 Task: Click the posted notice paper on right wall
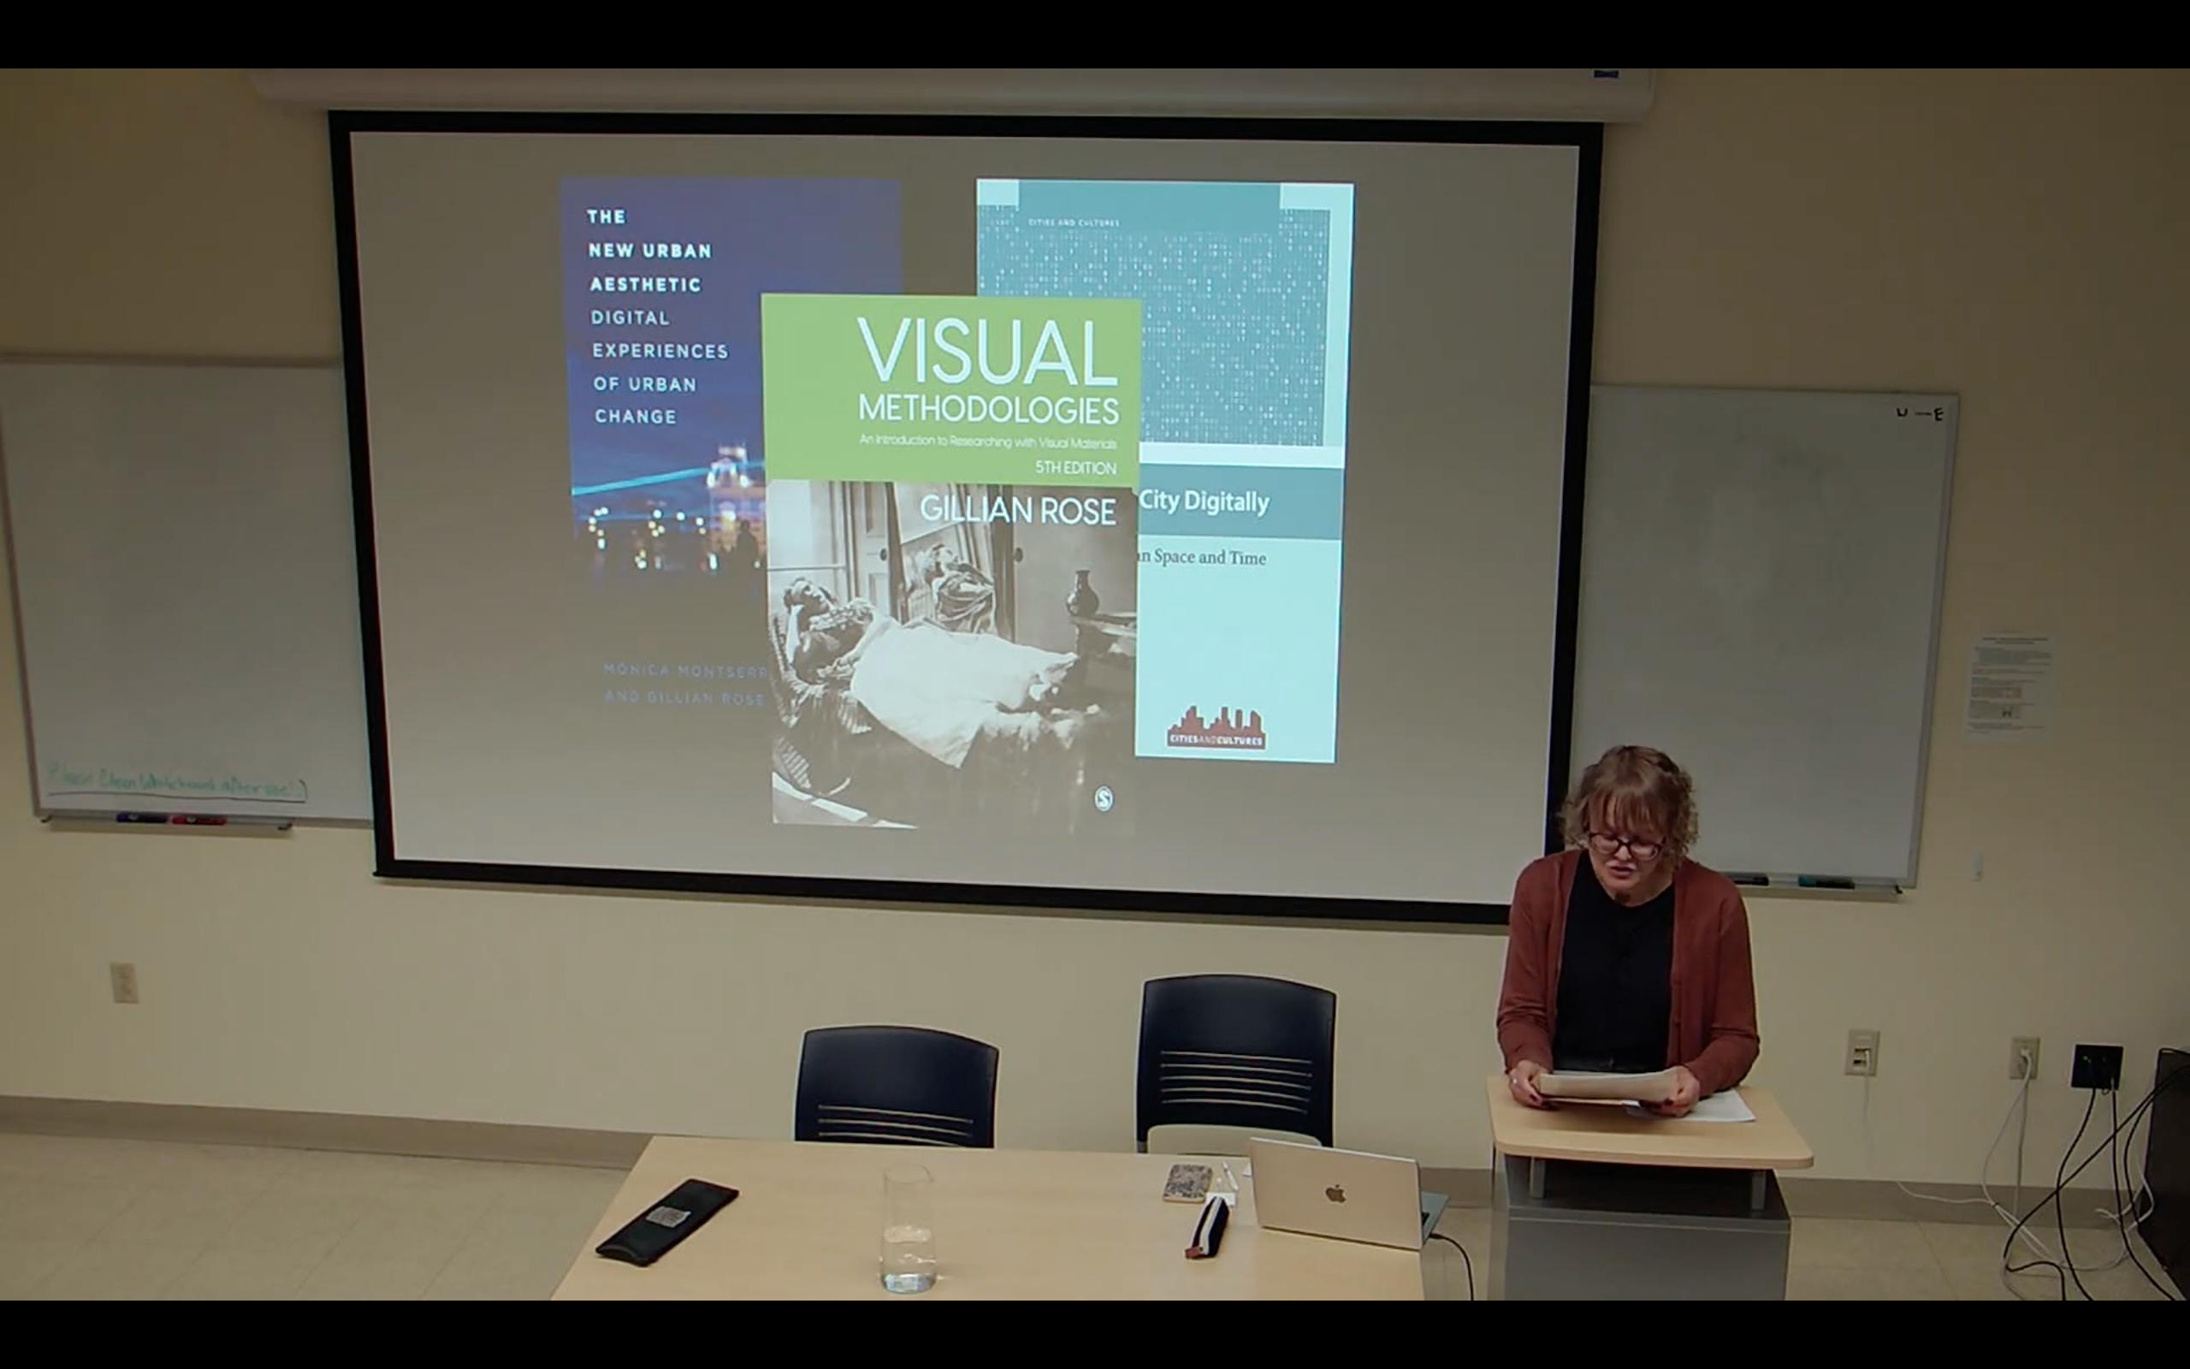pos(2011,683)
